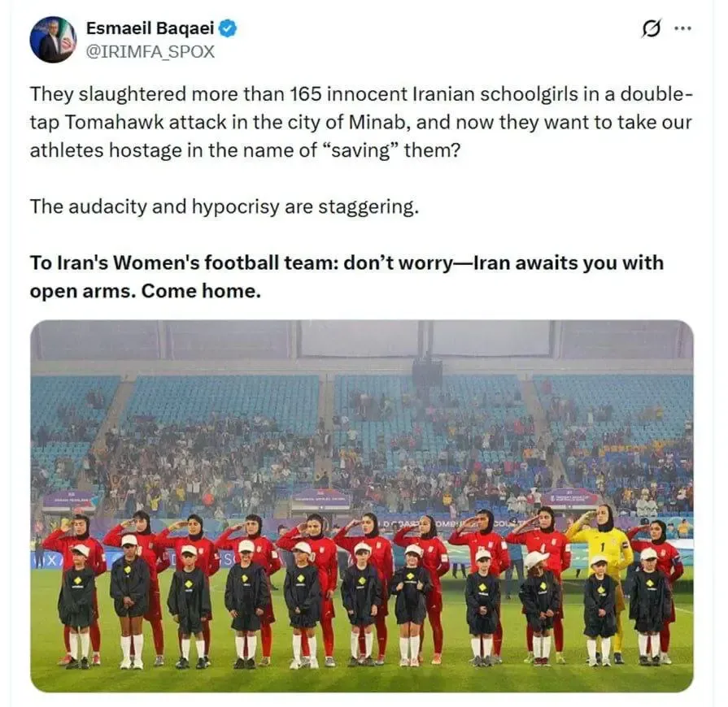Open Esmaeil Baqaei's profile avatar
This screenshot has height=707, width=728.
(54, 40)
